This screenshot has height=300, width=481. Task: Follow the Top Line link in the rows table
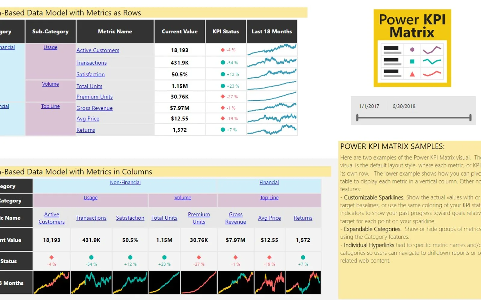click(x=51, y=106)
